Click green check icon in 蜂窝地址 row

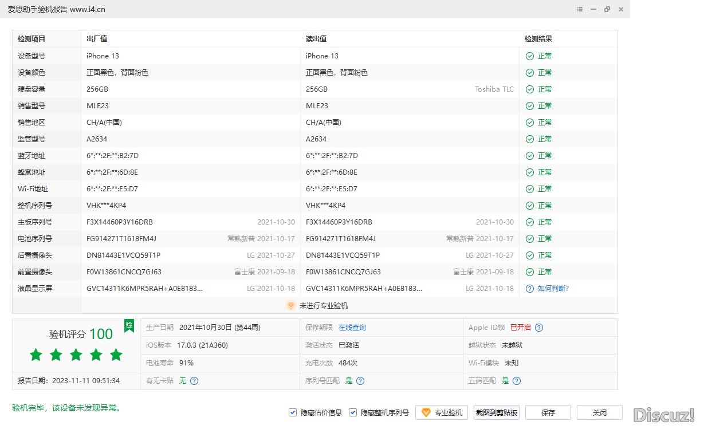coord(530,172)
